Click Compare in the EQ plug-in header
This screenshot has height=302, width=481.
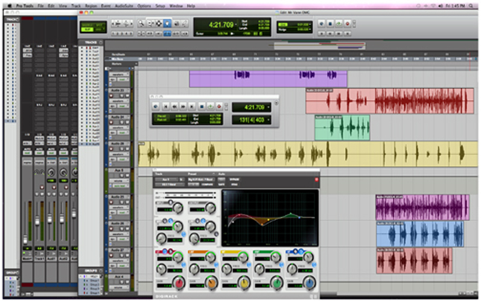[x=207, y=184]
